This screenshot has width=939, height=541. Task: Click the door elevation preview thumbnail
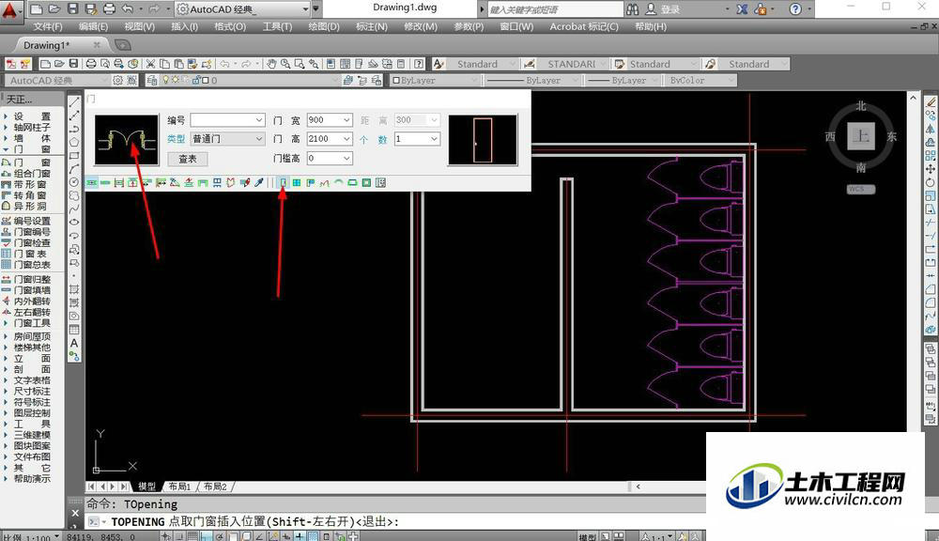(483, 140)
